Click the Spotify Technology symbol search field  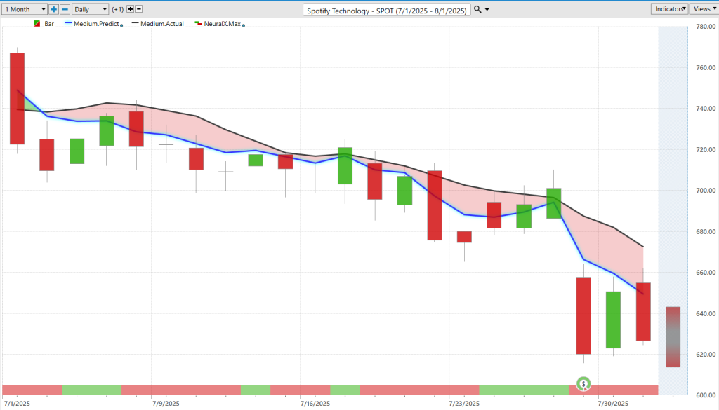coord(387,10)
